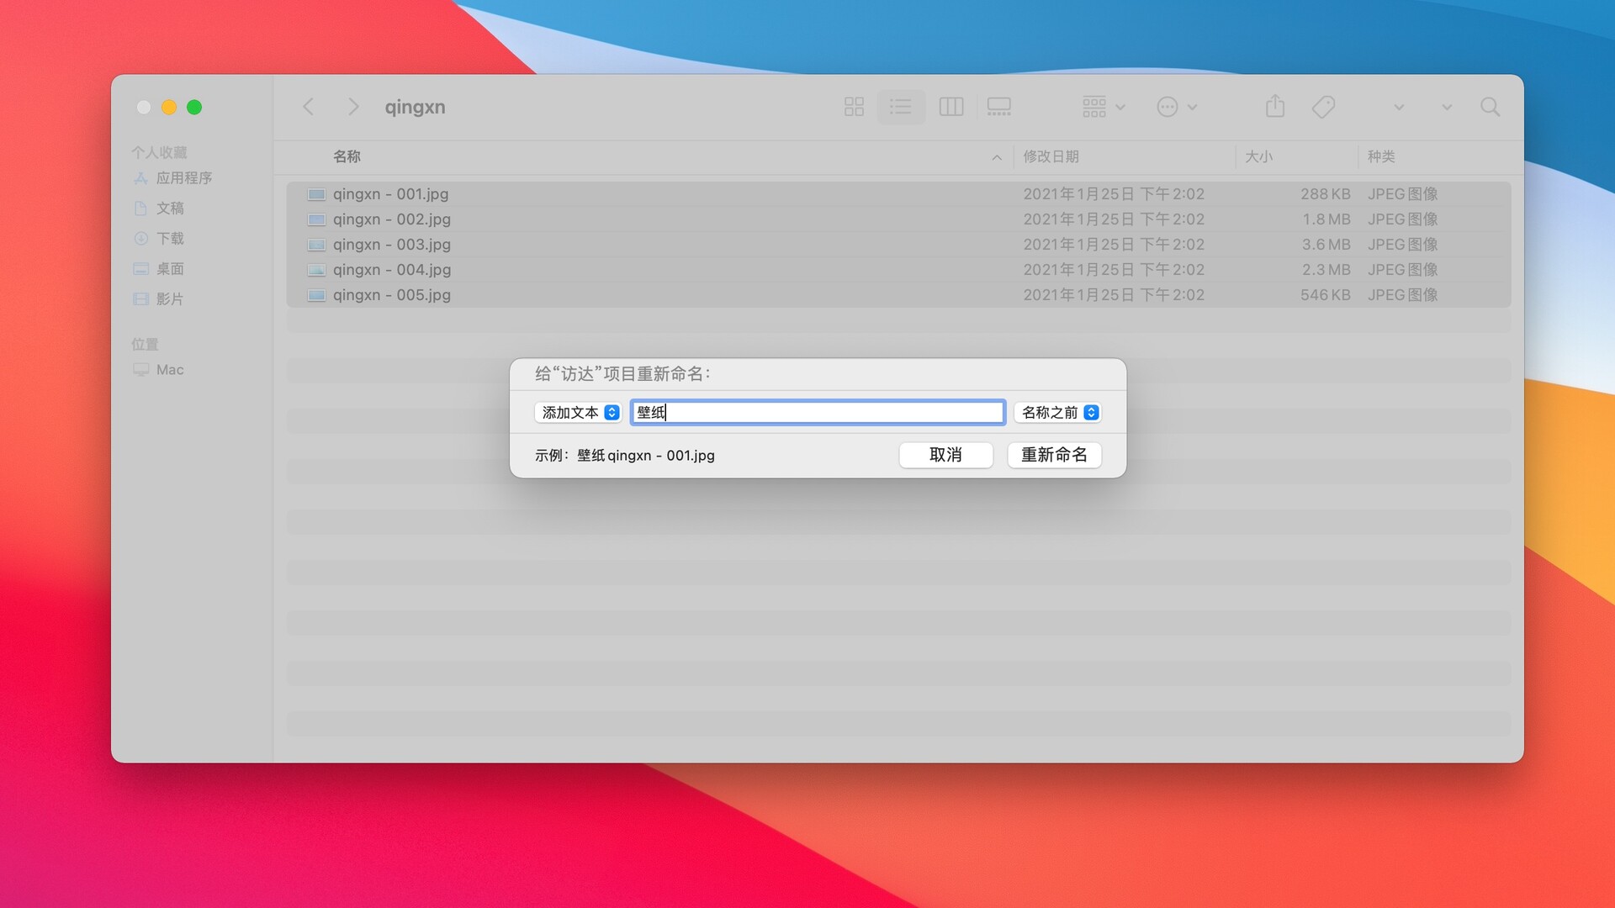The height and width of the screenshot is (908, 1615).
Task: Open the actions (ellipsis) dropdown menu
Action: coord(1176,107)
